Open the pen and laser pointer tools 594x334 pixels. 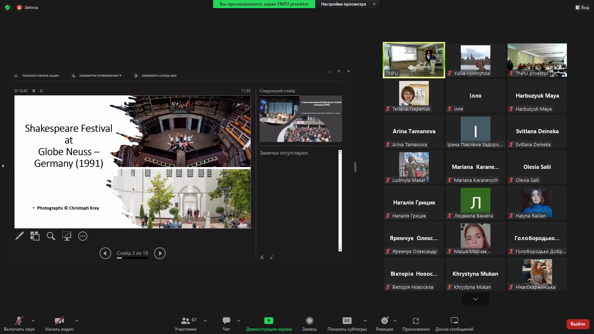click(19, 236)
